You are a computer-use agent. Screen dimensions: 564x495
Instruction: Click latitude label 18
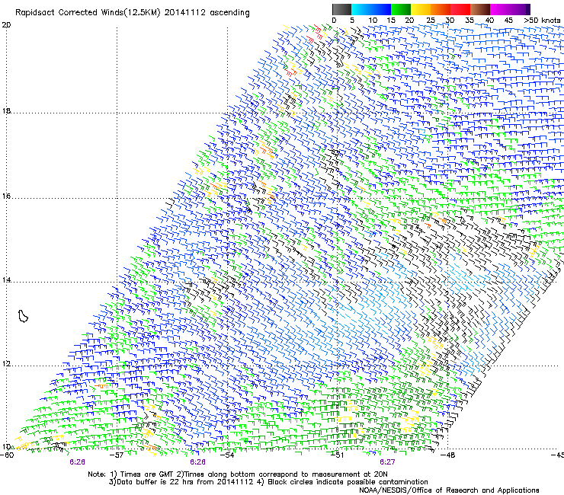click(x=6, y=111)
